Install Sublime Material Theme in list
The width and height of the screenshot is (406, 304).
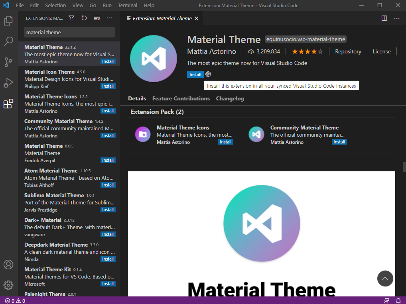[108, 210]
